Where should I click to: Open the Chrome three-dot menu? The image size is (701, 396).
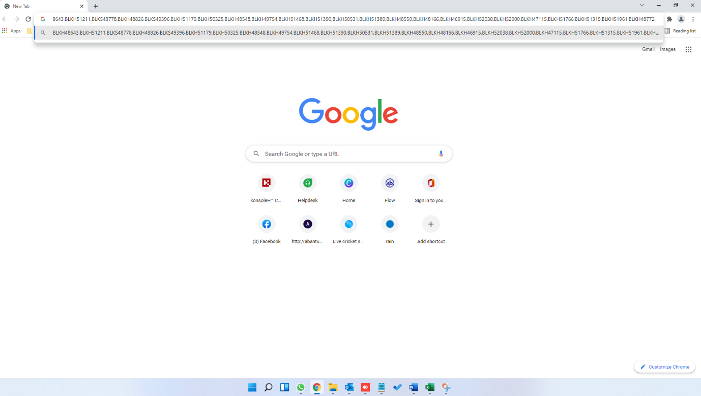pyautogui.click(x=693, y=19)
